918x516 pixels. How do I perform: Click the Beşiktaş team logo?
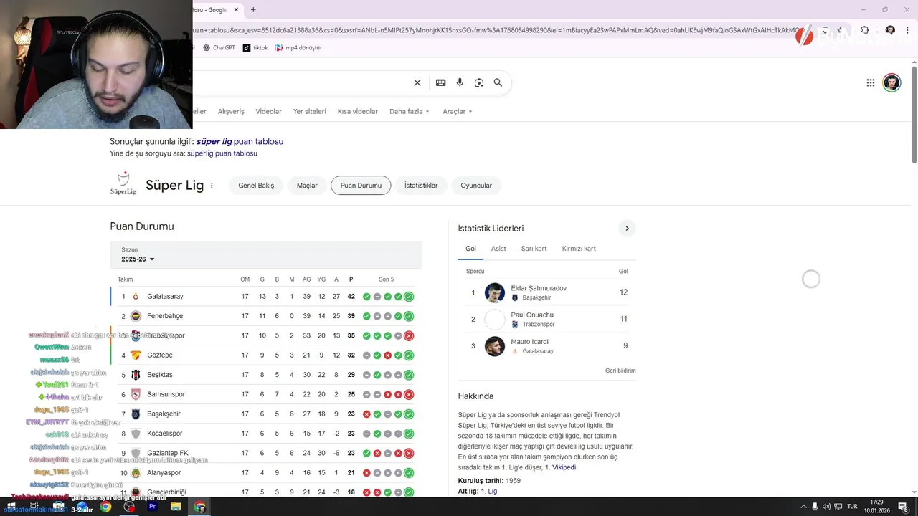coord(136,375)
